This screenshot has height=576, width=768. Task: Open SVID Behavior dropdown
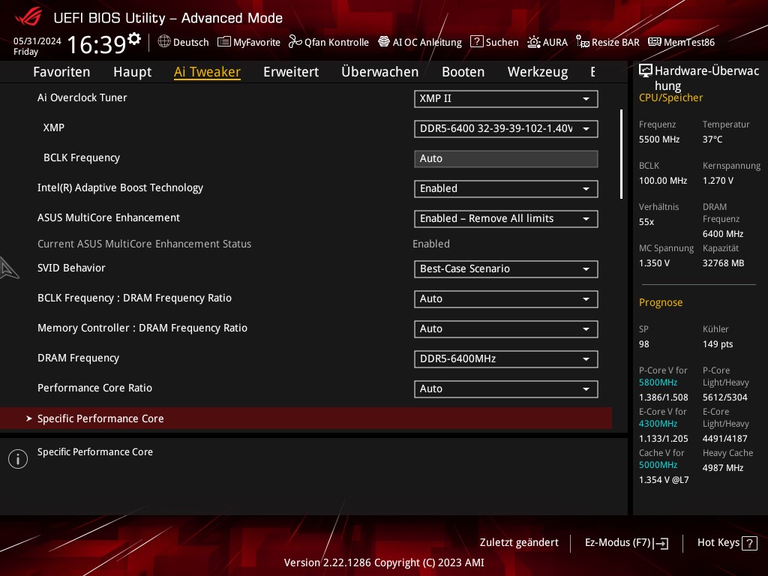[506, 269]
